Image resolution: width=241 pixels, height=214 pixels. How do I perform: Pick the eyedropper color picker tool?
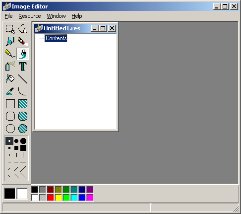pos(10,91)
